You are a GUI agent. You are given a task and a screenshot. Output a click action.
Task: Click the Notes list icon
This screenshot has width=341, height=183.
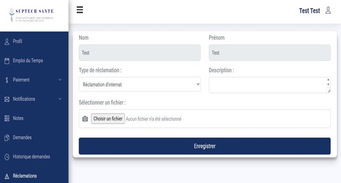click(7, 118)
